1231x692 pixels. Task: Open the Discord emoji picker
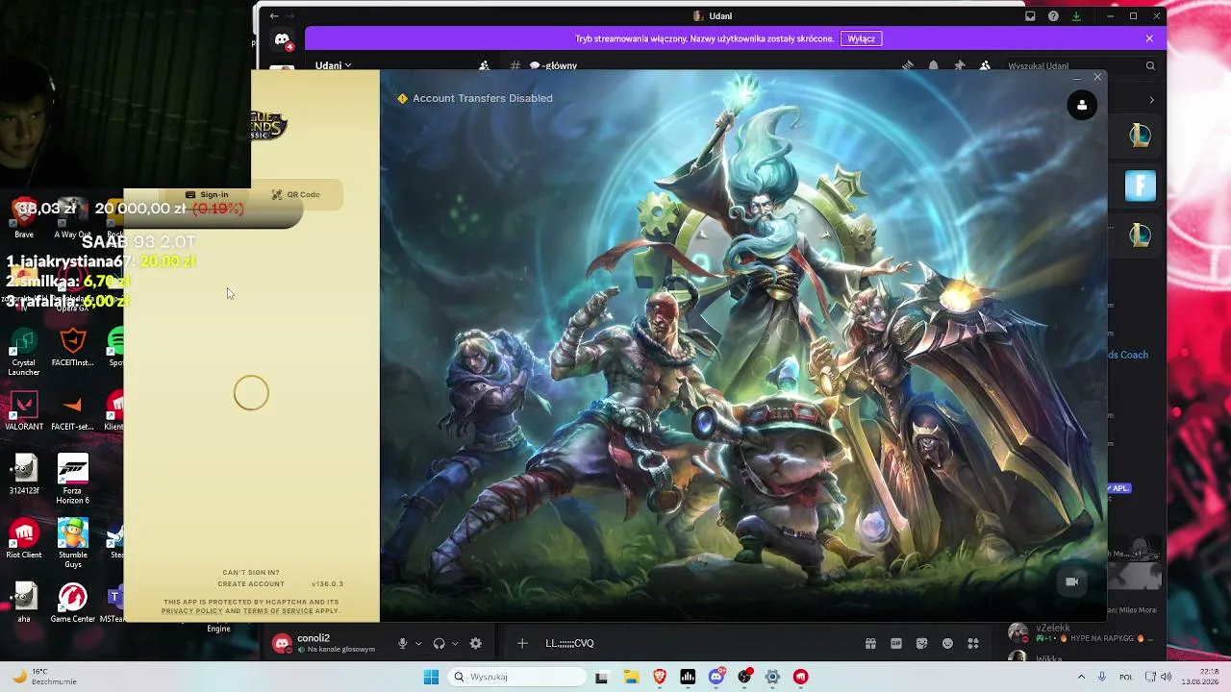(x=947, y=643)
